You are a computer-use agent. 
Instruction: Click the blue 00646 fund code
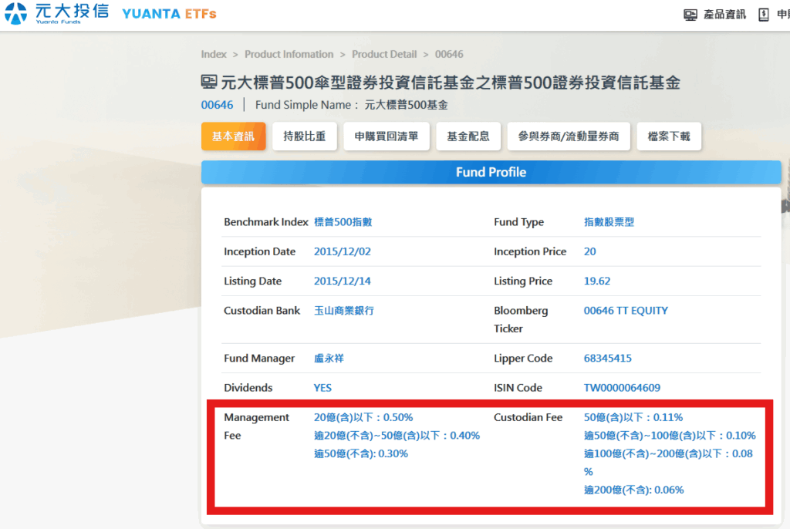[x=217, y=105]
